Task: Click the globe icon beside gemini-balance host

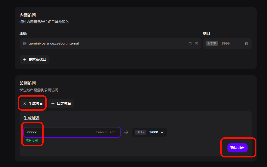Action: pos(25,44)
